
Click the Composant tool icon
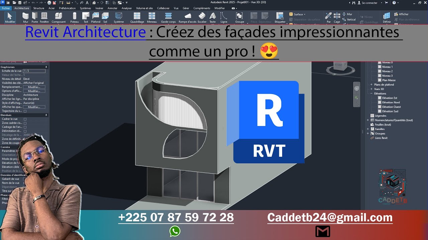(x=59, y=17)
